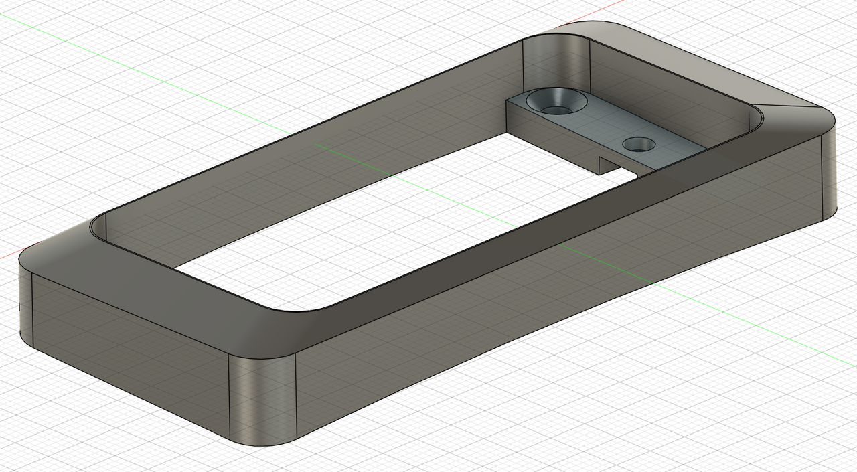The image size is (857, 472).
Task: Select the large countersunk hole on the tab
Action: [557, 102]
